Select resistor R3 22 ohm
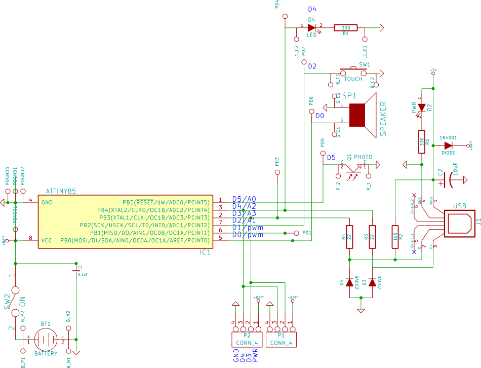 (x=373, y=237)
